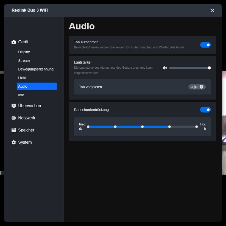Expand the Überwachen section

pos(29,106)
